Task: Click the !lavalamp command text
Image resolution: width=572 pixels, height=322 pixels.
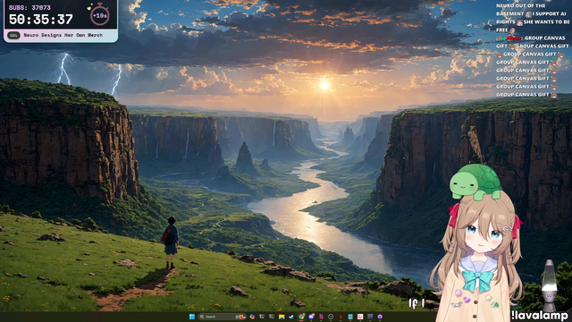Action: [x=539, y=316]
